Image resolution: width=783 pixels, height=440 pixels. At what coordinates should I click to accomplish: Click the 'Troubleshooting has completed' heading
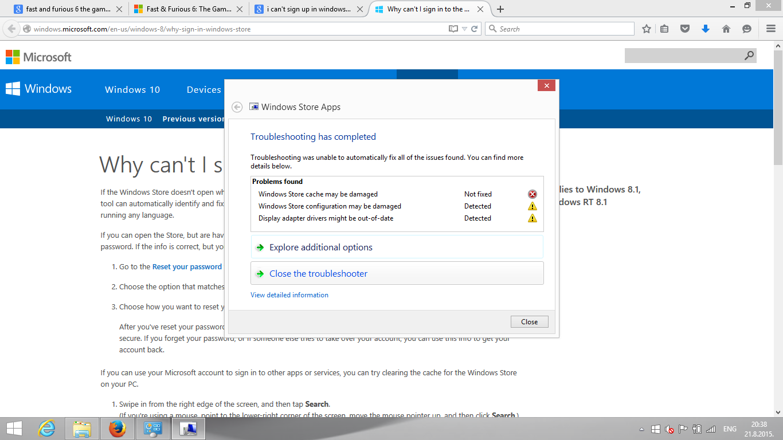313,136
